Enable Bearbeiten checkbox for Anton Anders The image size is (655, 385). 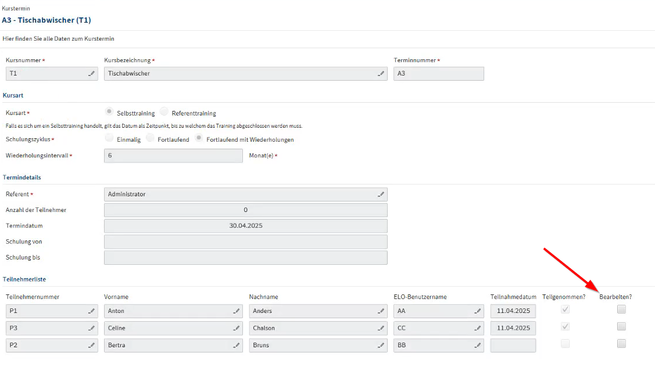(621, 310)
